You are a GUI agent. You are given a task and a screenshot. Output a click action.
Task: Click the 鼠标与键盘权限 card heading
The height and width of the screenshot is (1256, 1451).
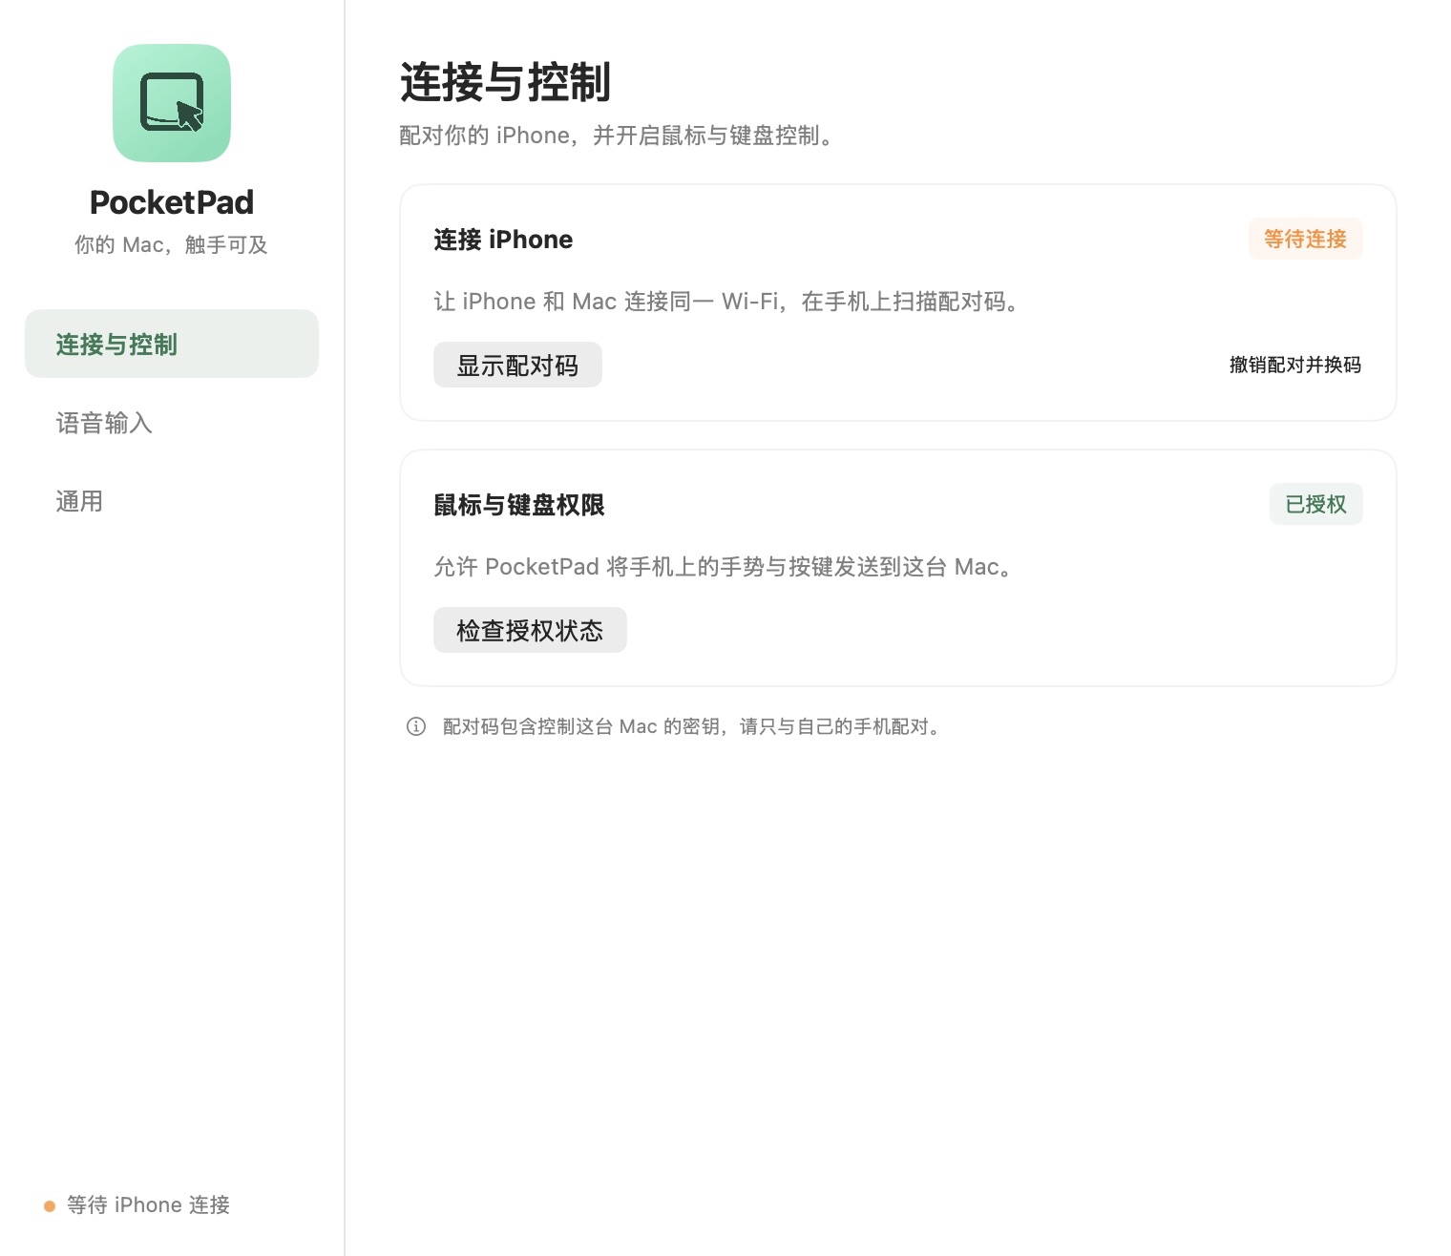tap(519, 505)
